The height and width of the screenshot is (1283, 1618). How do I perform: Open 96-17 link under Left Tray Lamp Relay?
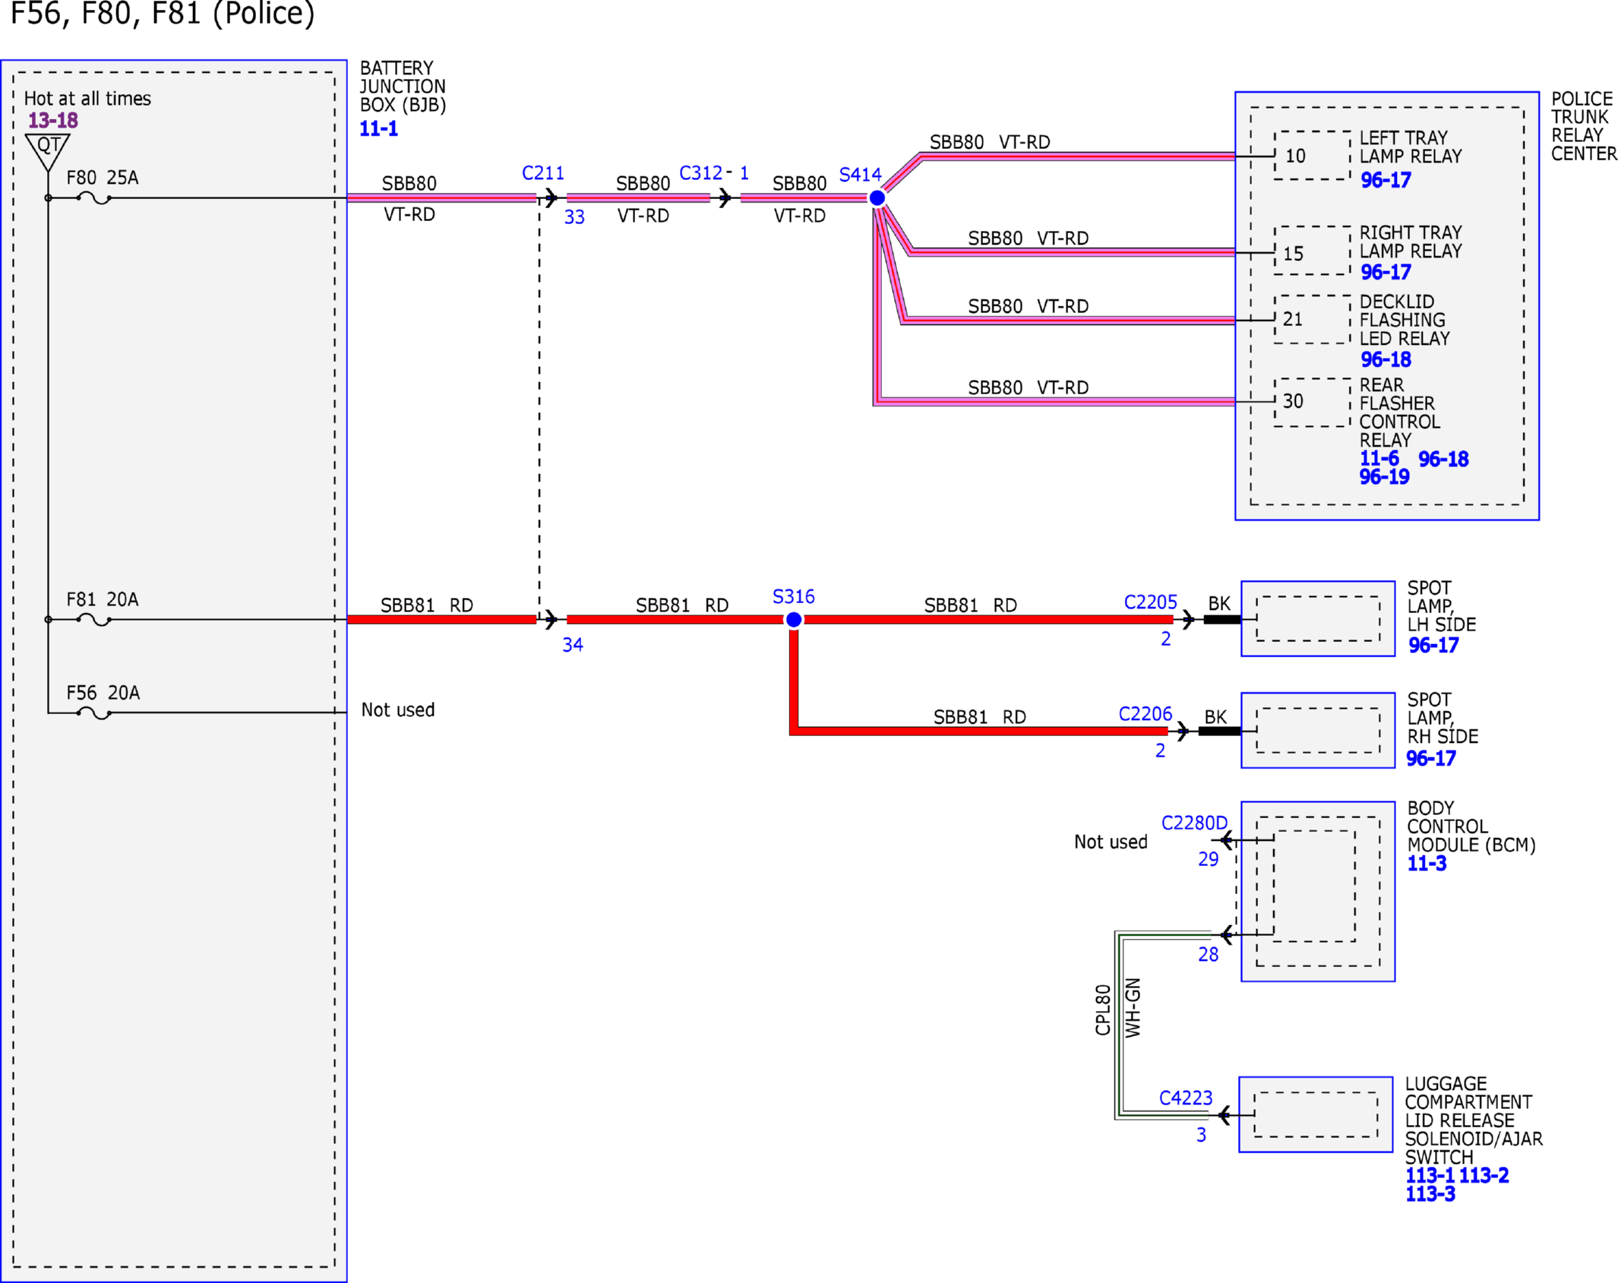(x=1386, y=180)
